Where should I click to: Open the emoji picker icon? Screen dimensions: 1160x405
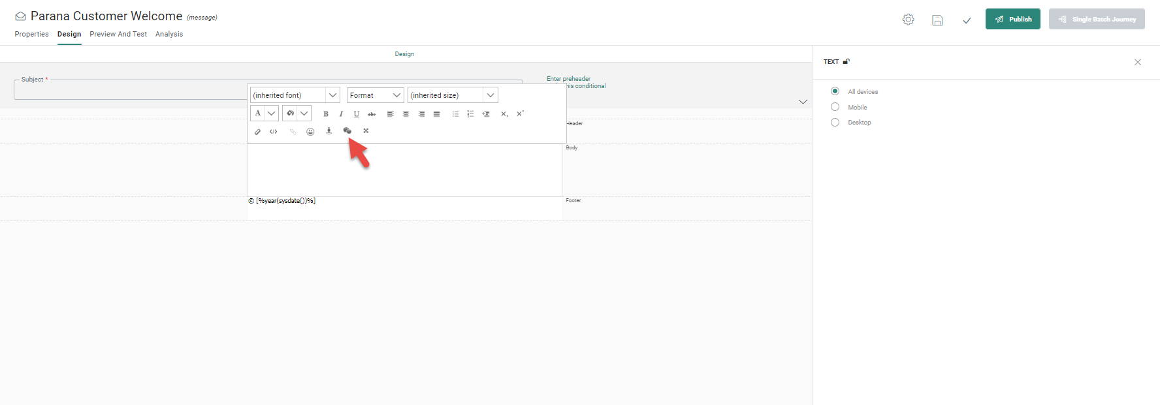pos(310,132)
